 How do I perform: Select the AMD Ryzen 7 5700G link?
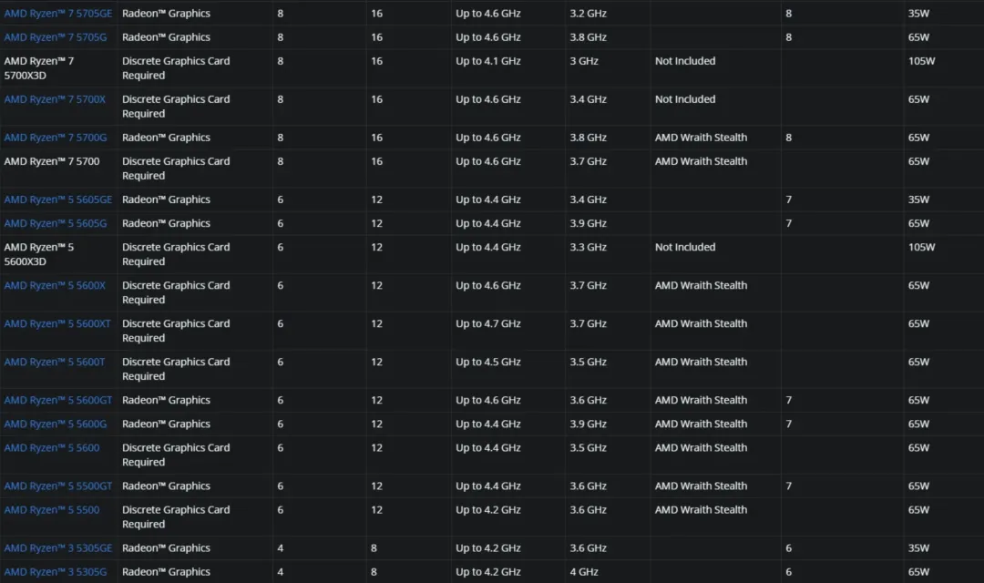point(55,138)
